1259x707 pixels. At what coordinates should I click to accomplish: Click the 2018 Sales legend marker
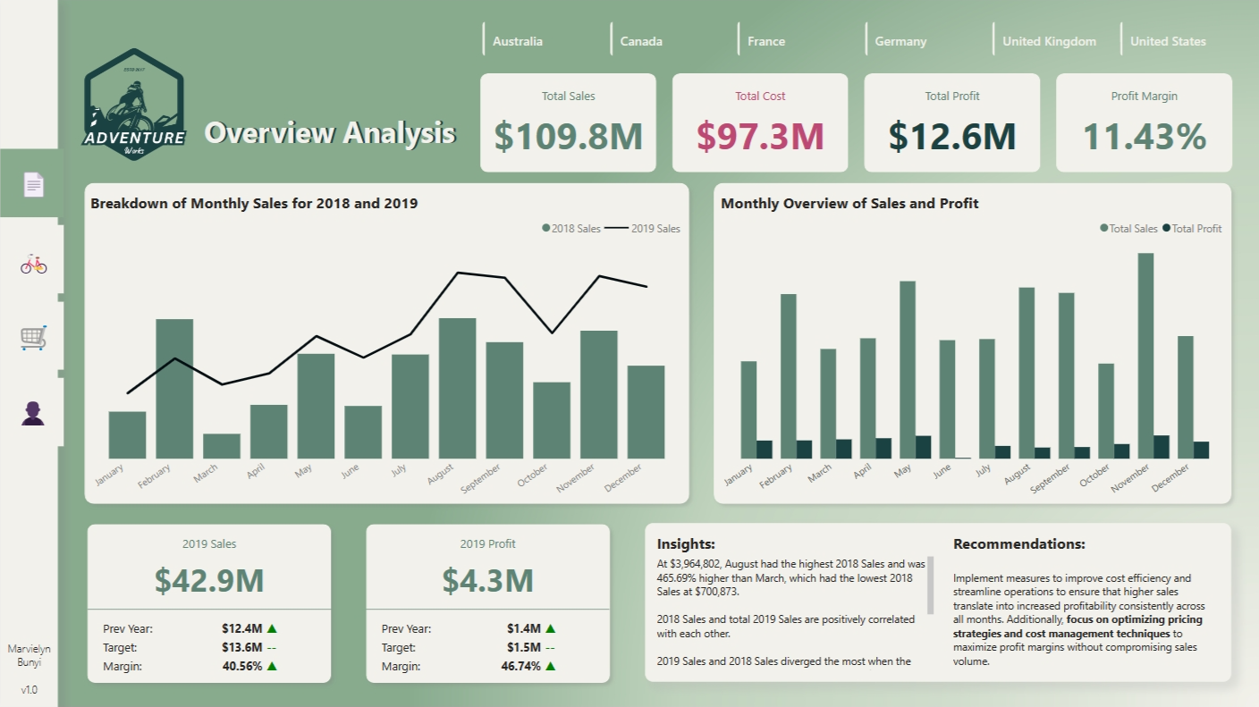point(545,229)
